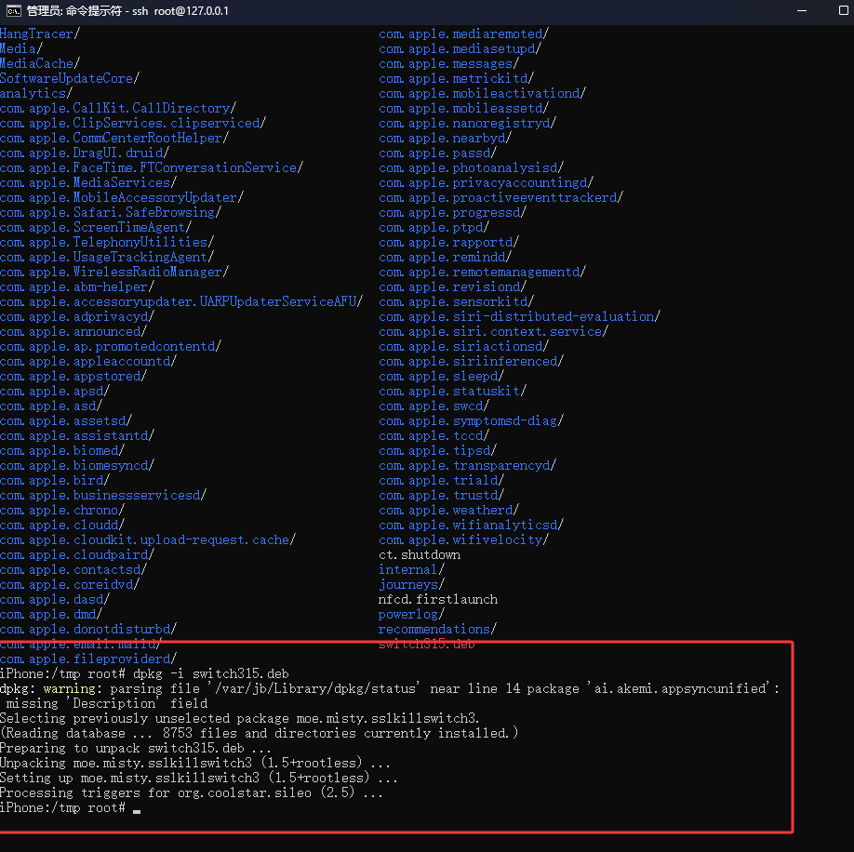Click 'com.apple.siri-distributed-evaluation/' entry
Image resolution: width=854 pixels, height=852 pixels.
[519, 316]
